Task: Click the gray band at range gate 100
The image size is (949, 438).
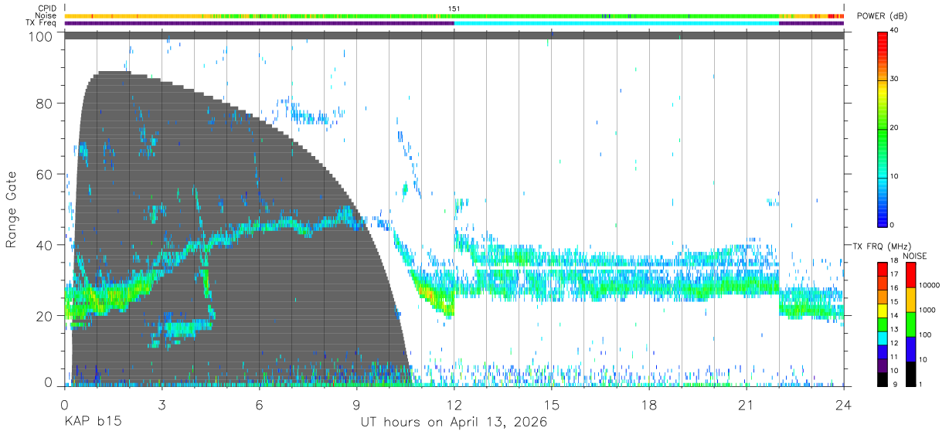Action: click(454, 36)
